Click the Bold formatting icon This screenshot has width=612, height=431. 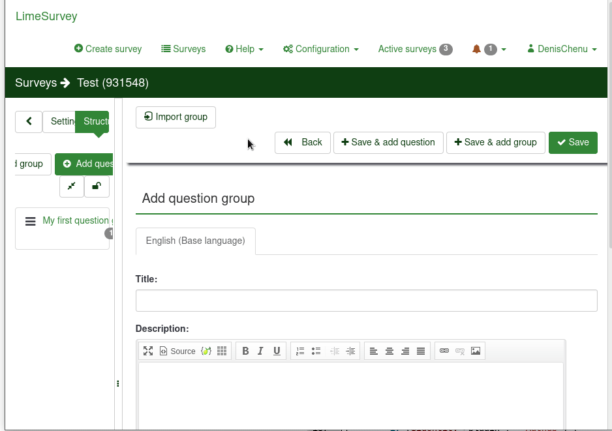(245, 351)
